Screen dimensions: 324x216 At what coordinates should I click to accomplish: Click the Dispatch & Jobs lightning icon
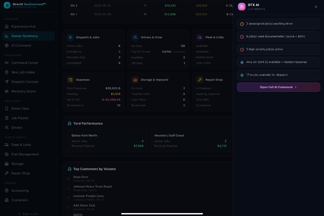coord(71,37)
